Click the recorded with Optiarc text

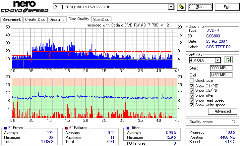click(x=128, y=25)
